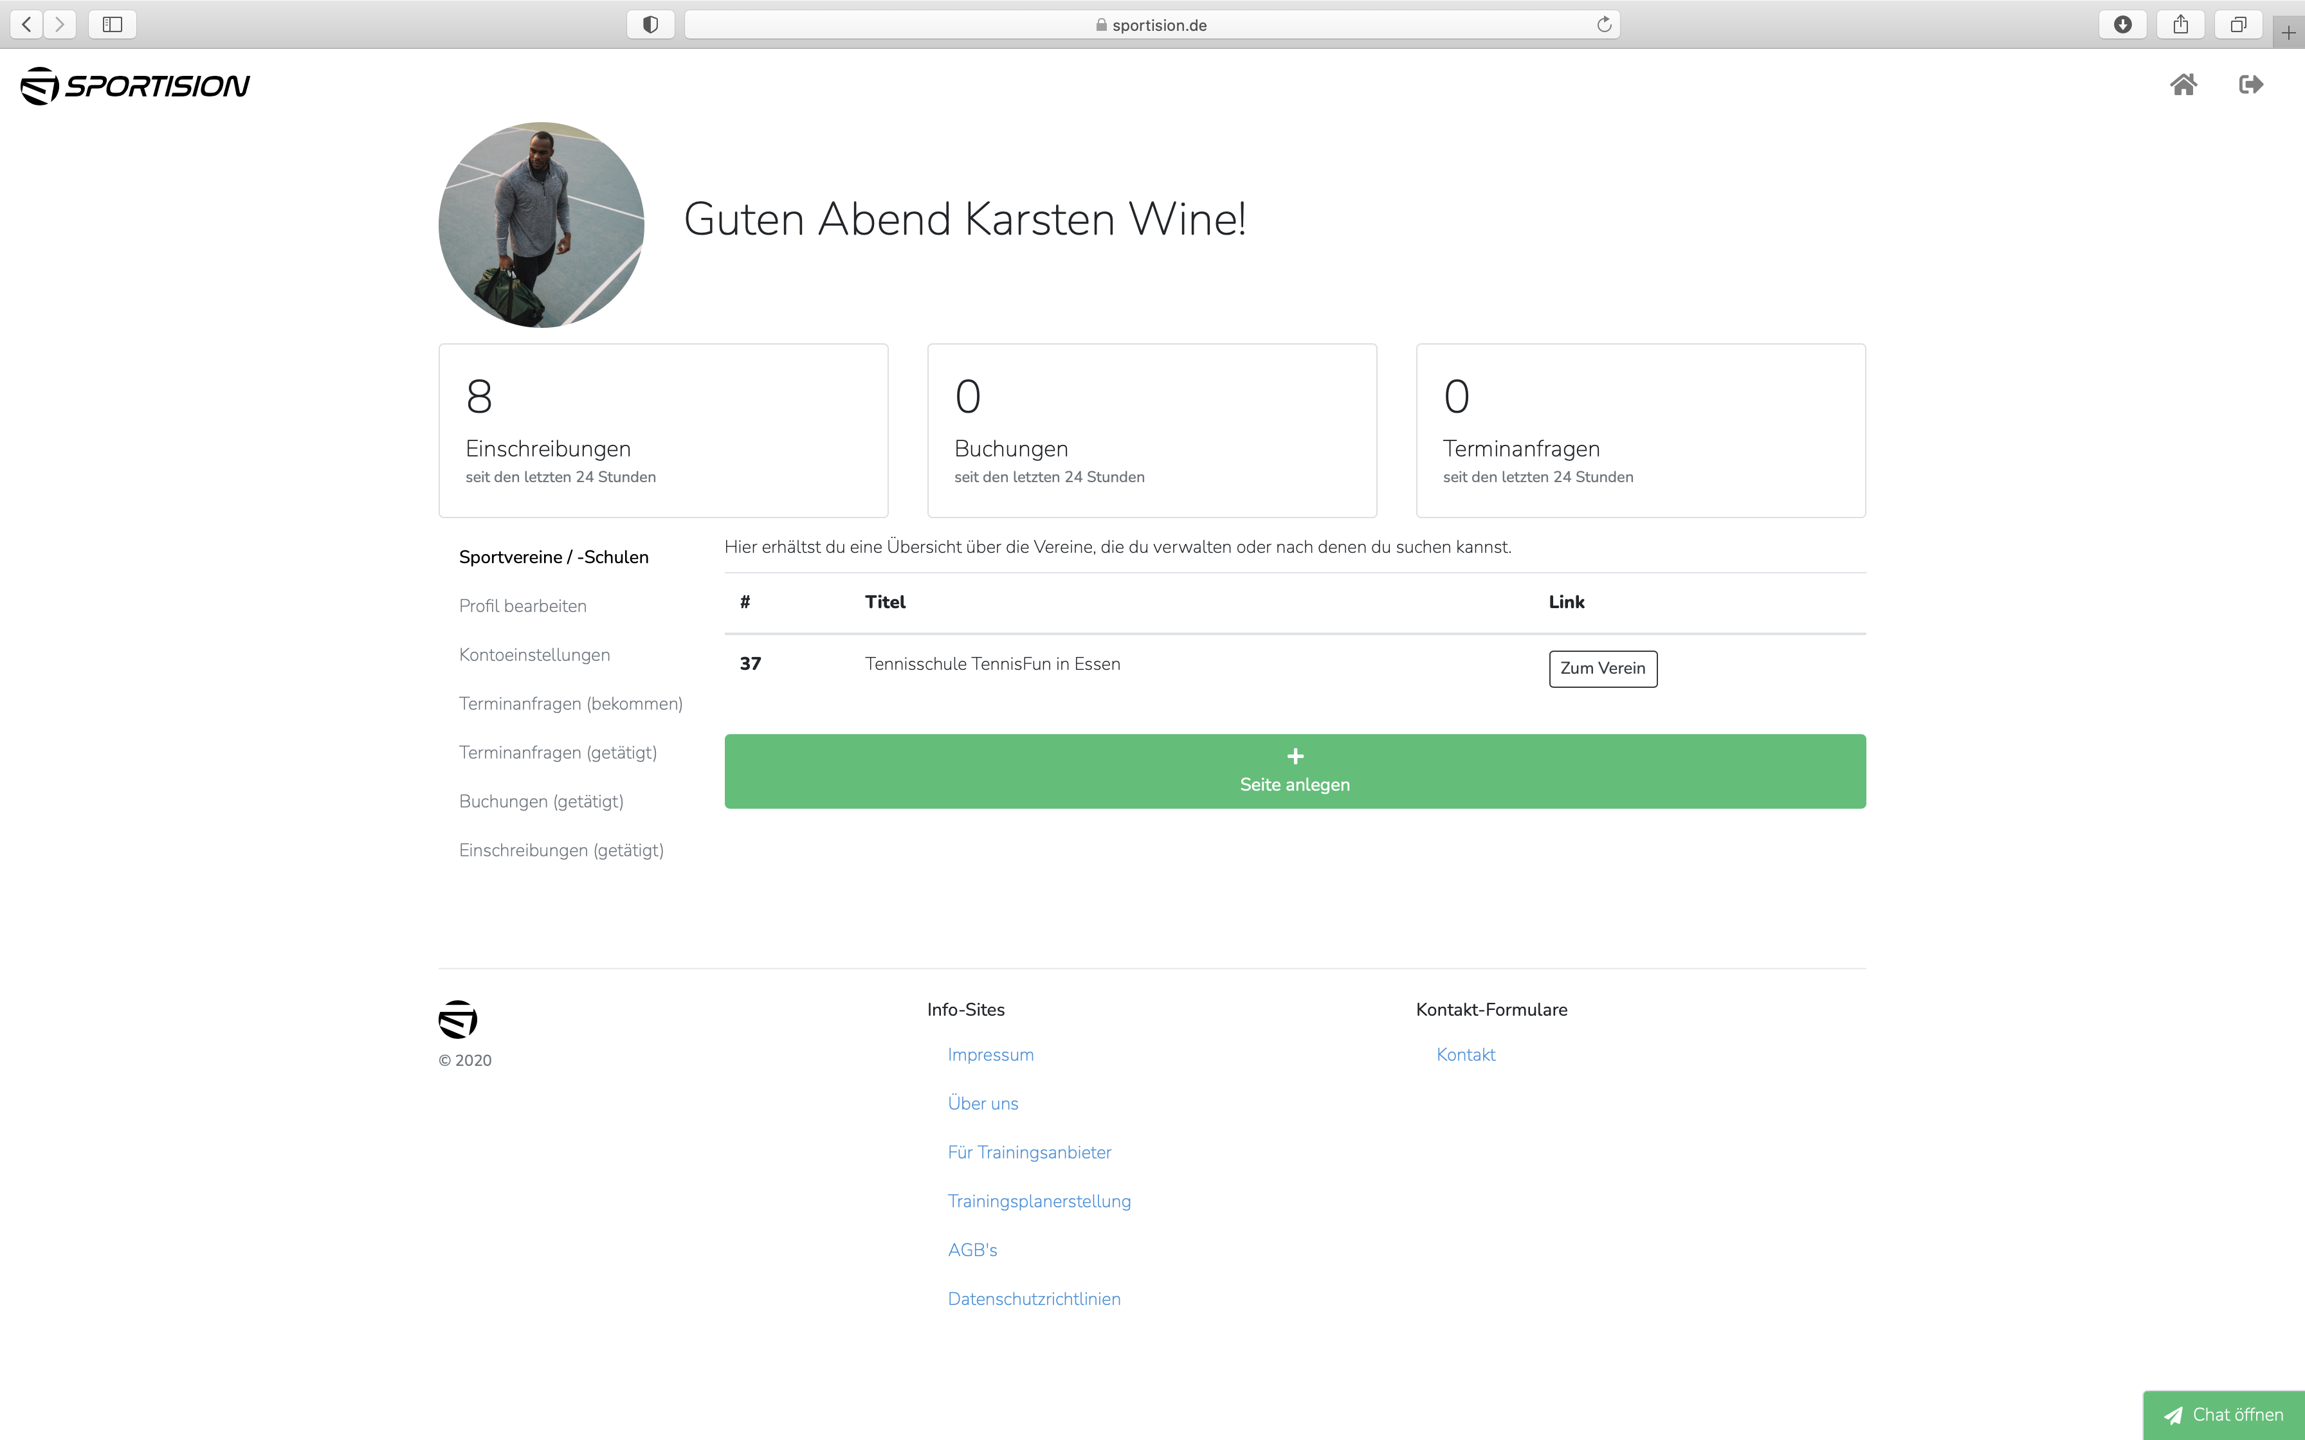Viewport: 2305px width, 1440px height.
Task: Open Kontoeinstellungen in side menu
Action: (x=534, y=655)
